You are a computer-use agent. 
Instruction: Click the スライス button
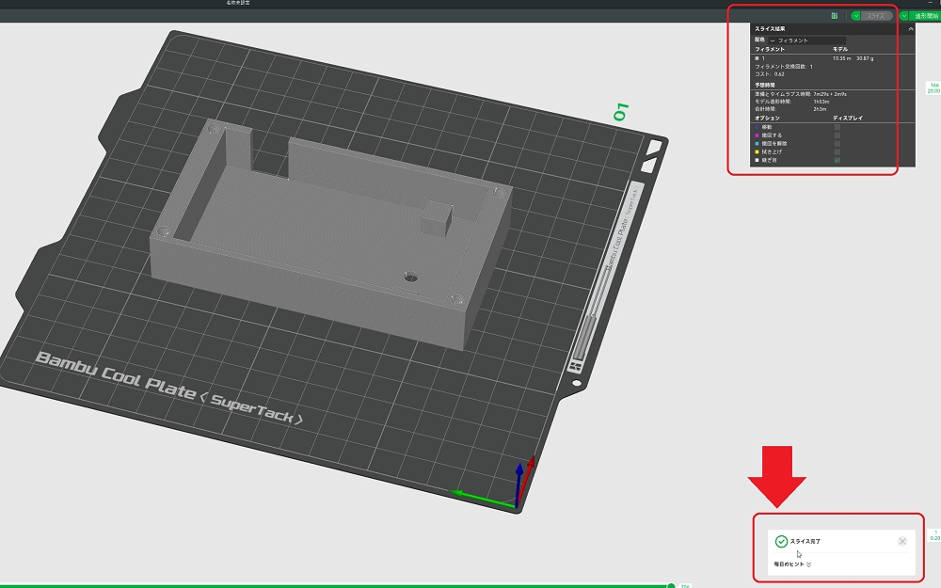(877, 16)
